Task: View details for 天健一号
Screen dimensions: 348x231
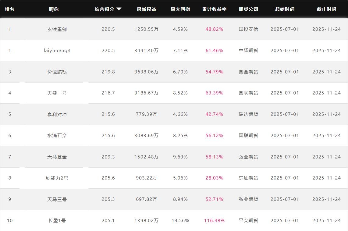Action: click(57, 93)
